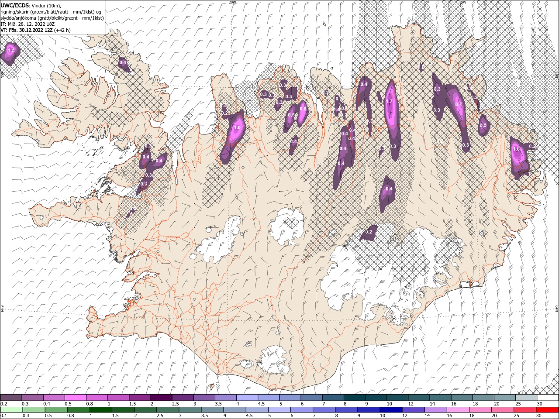Image resolution: width=559 pixels, height=419 pixels.
Task: Click the lavender swatch labeled 14 in lower legend
Action: 435,410
